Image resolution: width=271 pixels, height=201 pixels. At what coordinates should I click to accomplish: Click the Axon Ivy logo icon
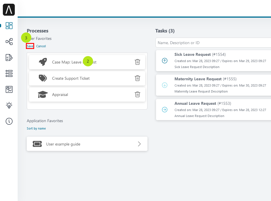9,10
